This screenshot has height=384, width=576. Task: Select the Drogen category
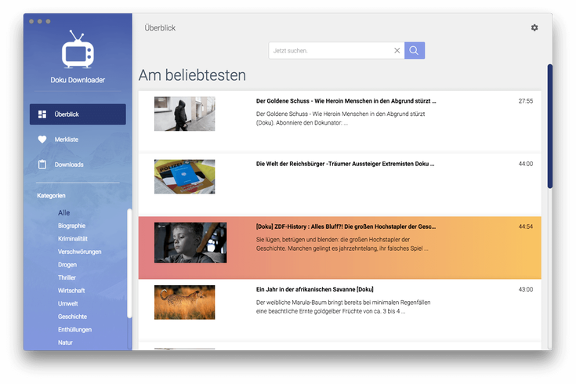pos(67,265)
